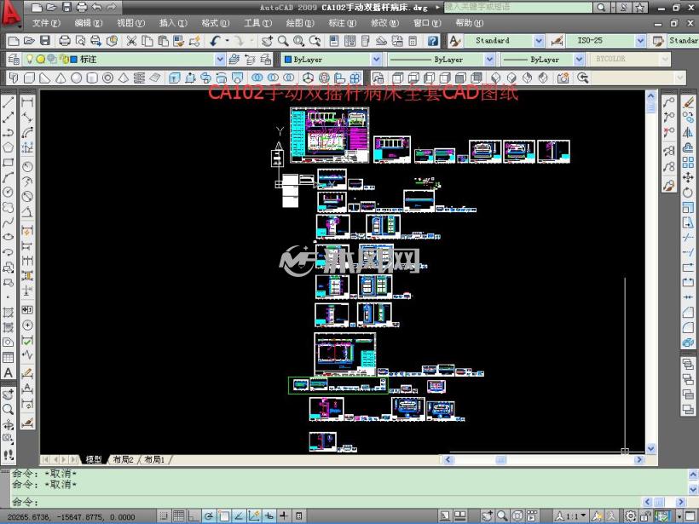Click the workspace switching gear button
The image size is (699, 524).
[x=630, y=516]
